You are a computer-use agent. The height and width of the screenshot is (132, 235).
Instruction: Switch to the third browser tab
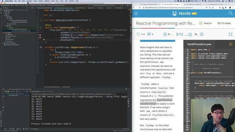194,4
